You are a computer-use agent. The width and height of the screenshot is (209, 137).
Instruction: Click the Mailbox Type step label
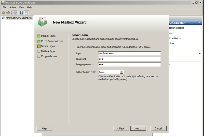click(48, 51)
